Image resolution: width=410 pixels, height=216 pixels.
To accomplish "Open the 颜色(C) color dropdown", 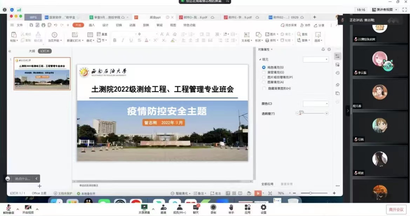I will (x=316, y=104).
